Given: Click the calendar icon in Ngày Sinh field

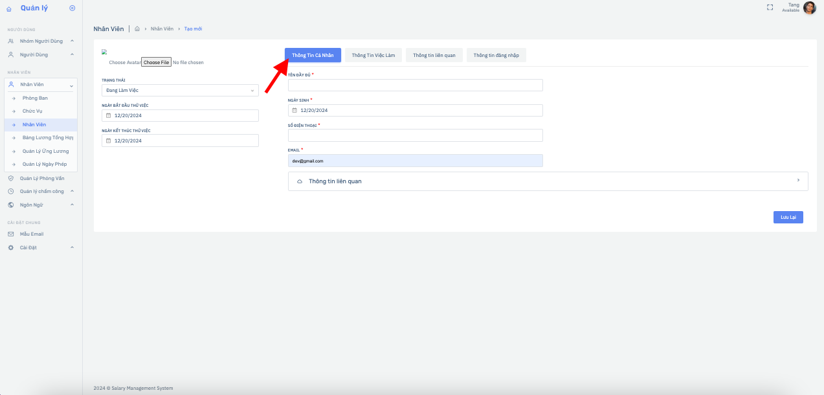Looking at the screenshot, I should 294,110.
